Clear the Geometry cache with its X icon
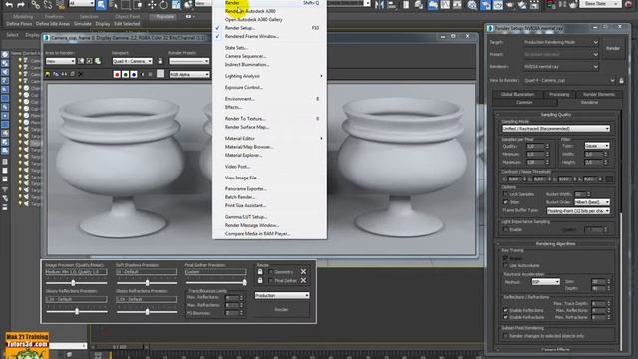Screen dimensions: 638x359 [303, 271]
